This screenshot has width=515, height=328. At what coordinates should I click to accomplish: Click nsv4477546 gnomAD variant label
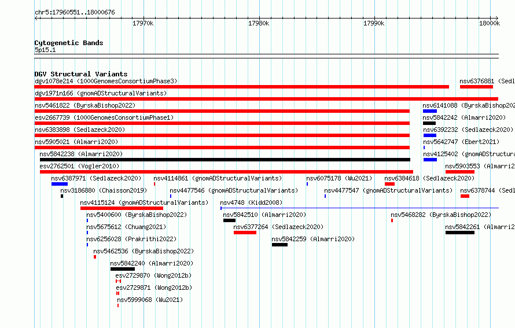(234, 190)
